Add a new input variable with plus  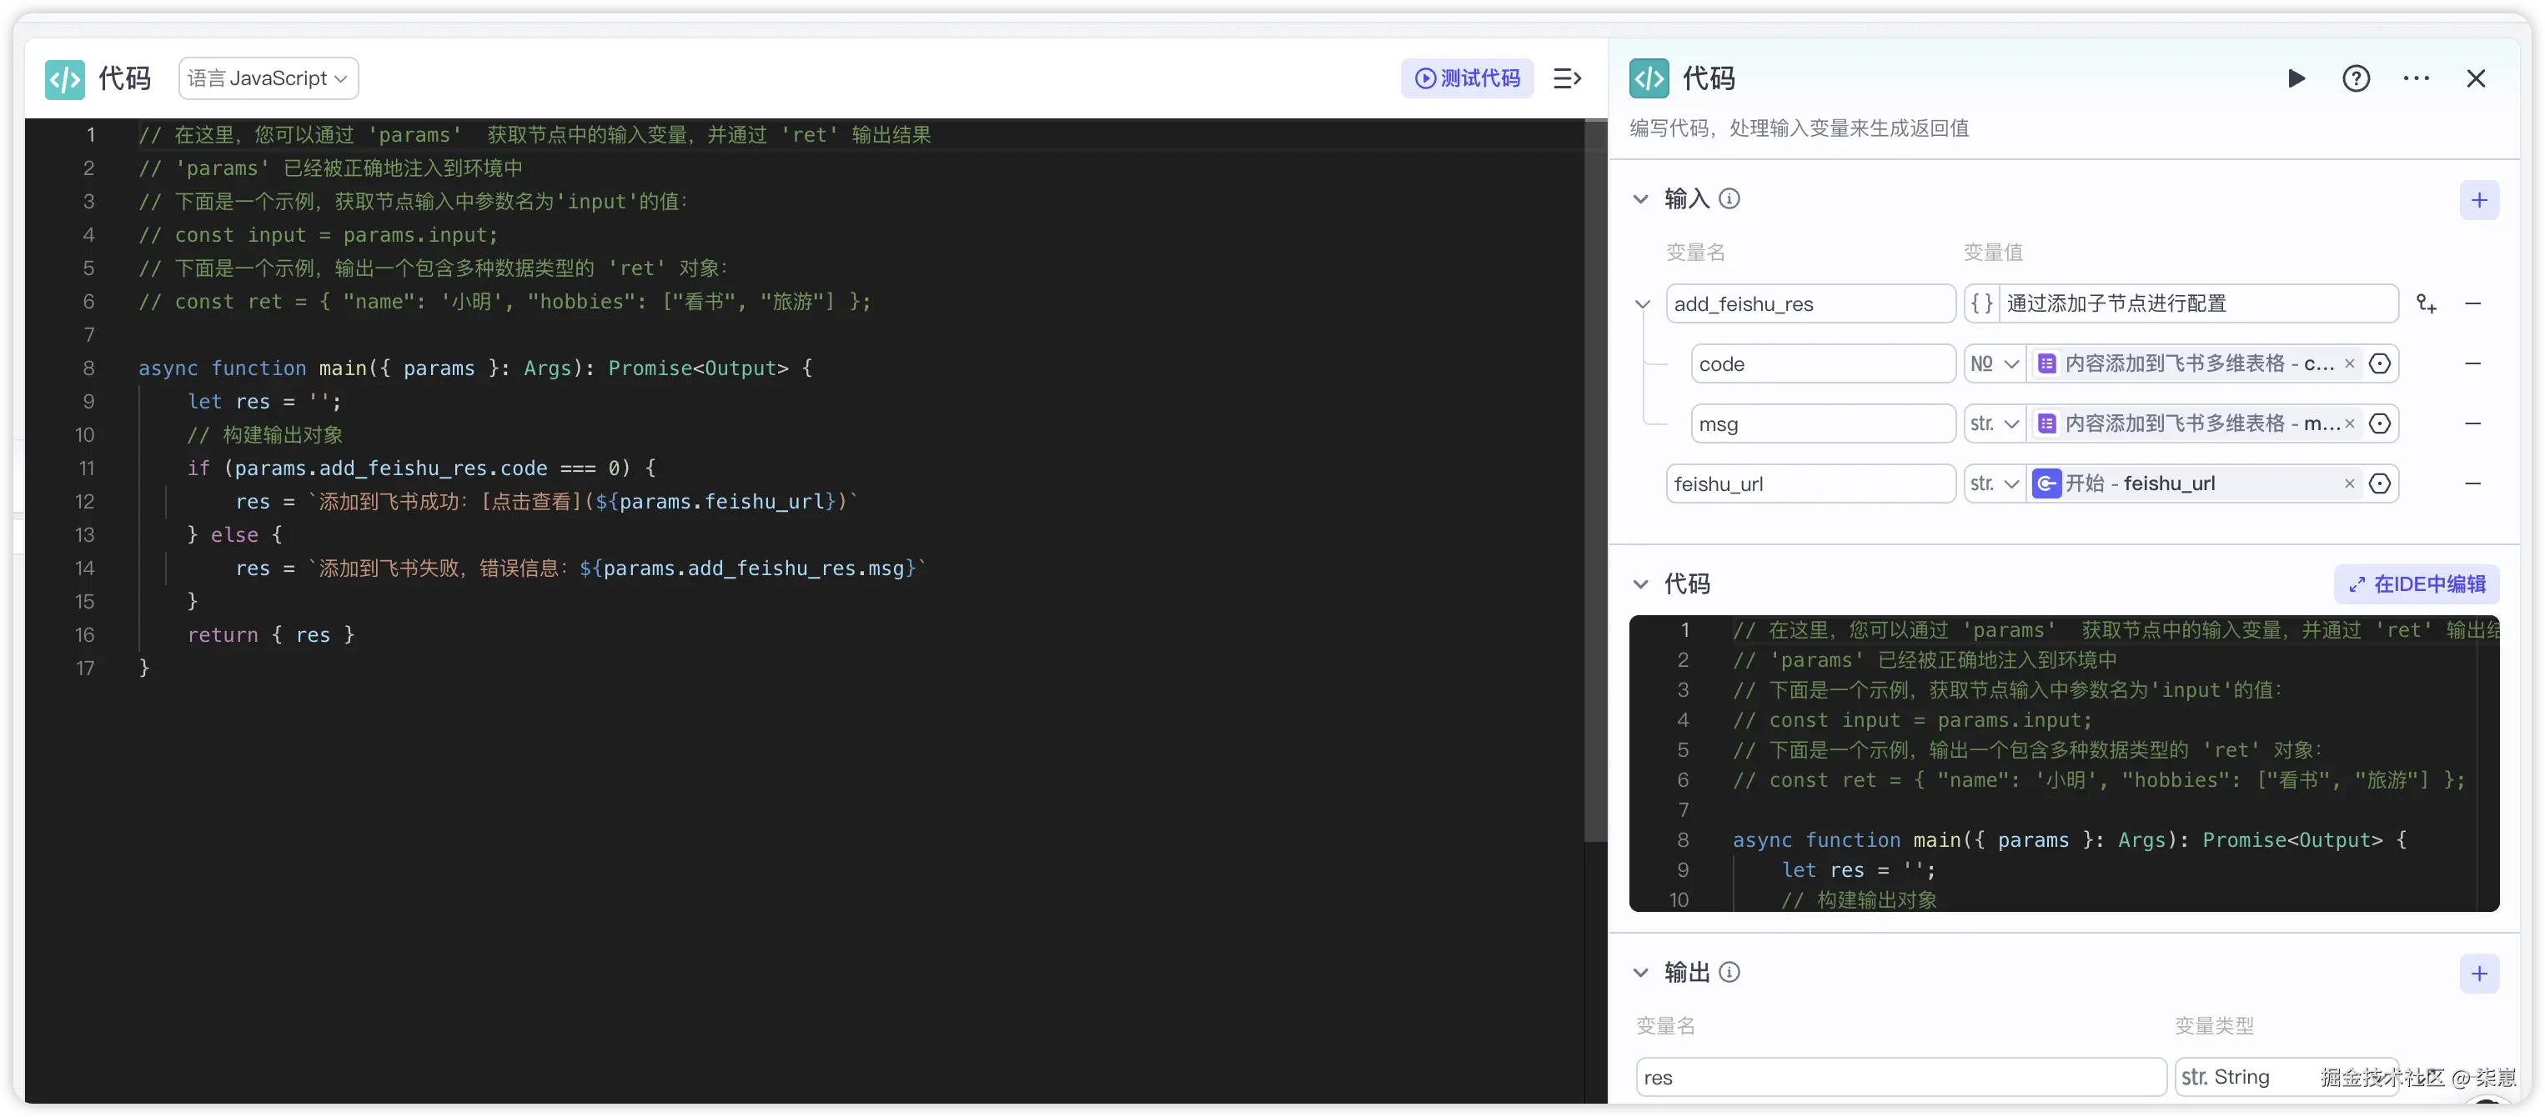click(x=2479, y=201)
